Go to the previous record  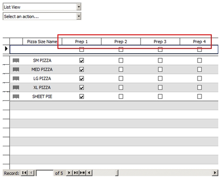31,173
